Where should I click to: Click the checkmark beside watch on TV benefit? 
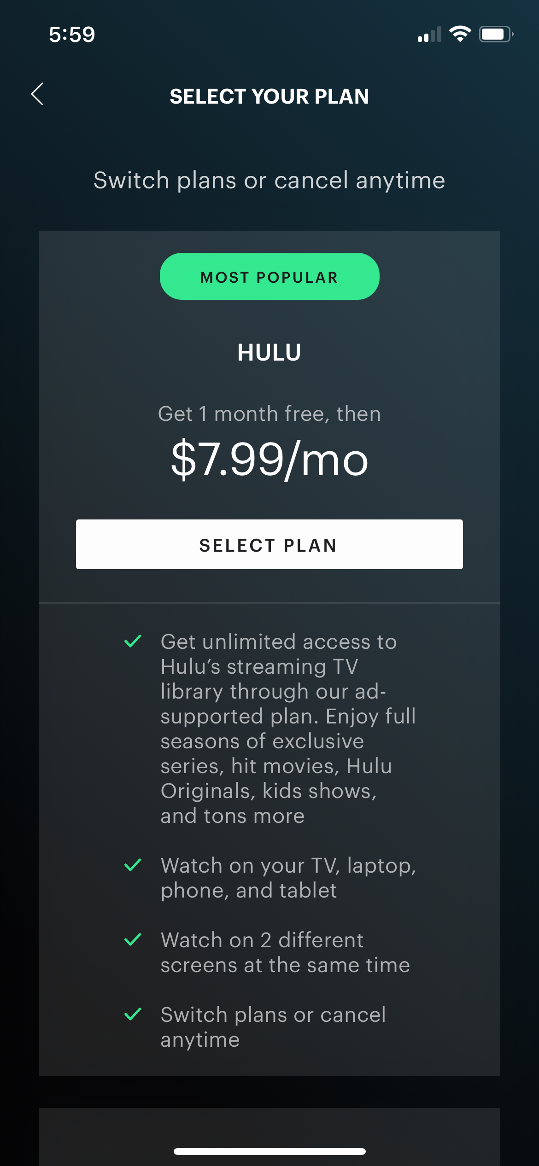132,865
